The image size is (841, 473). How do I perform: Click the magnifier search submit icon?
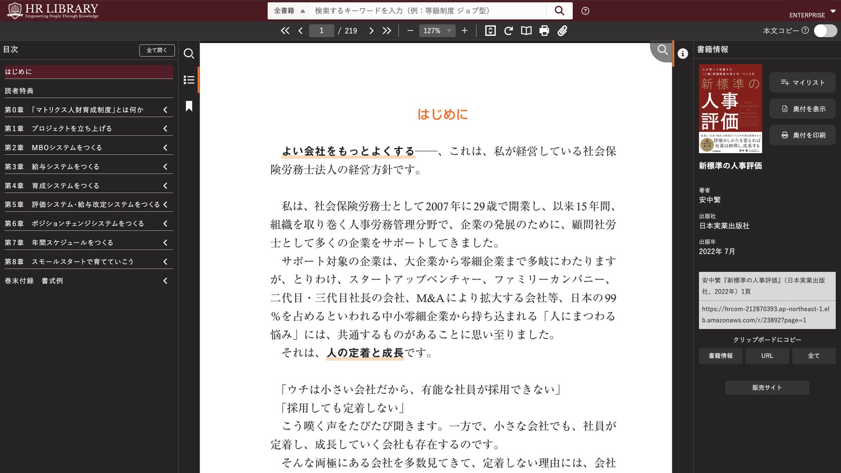[x=559, y=11]
